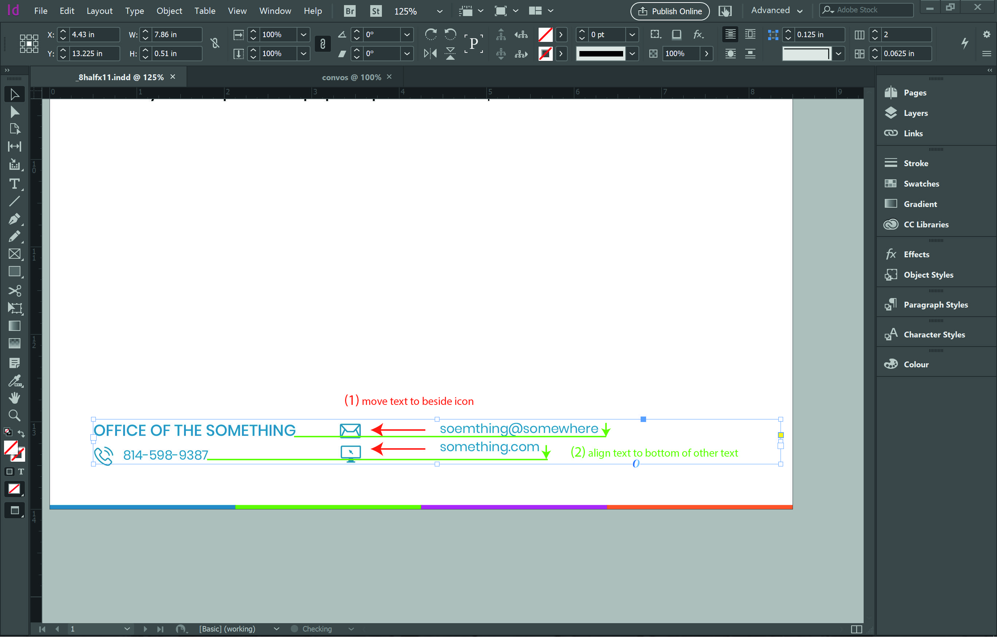Open Adobe Bridge with Br icon
This screenshot has width=997, height=637.
(x=349, y=11)
